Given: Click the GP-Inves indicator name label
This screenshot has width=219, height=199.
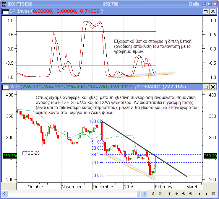Looking at the screenshot, I should click(x=20, y=11).
